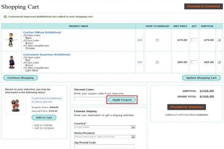Image resolution: width=224 pixels, height=149 pixels.
Task: Focus quantity field for Custom Military Bobblehead
Action: 194,40
